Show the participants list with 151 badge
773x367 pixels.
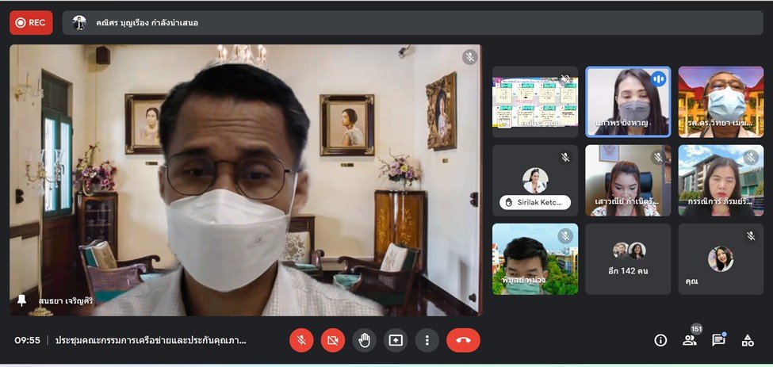pos(690,340)
